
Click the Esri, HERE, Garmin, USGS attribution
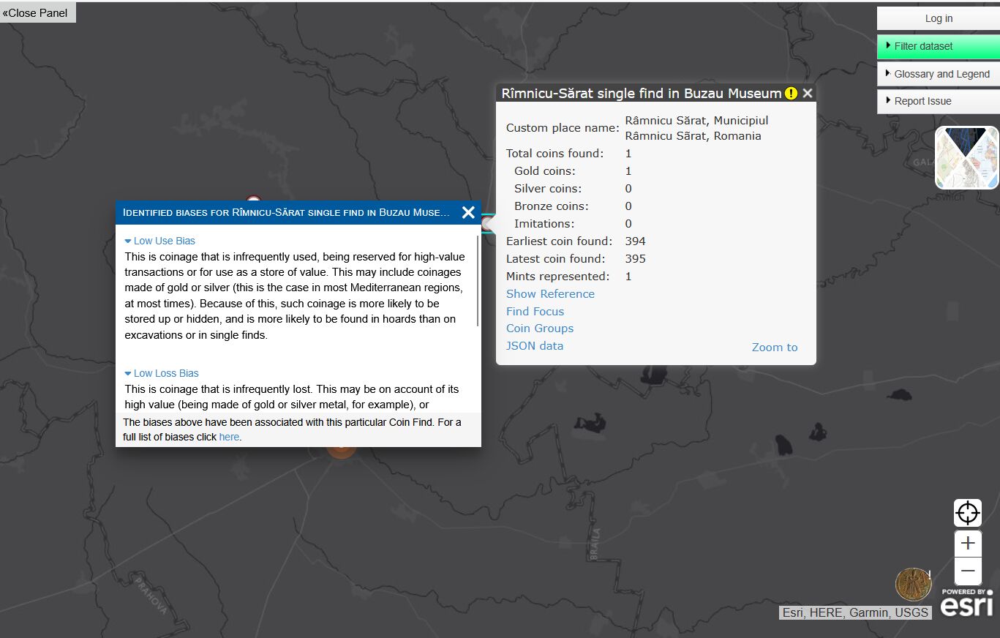coord(855,612)
